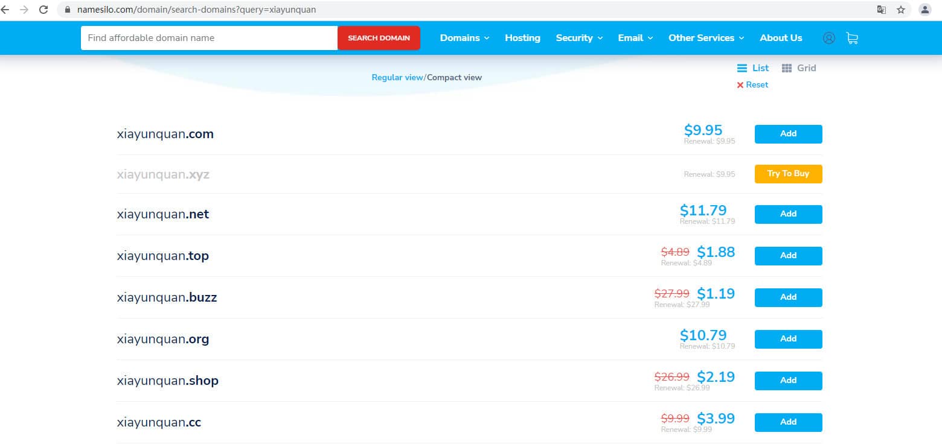
Task: Open the browser profile avatar icon
Action: (924, 10)
